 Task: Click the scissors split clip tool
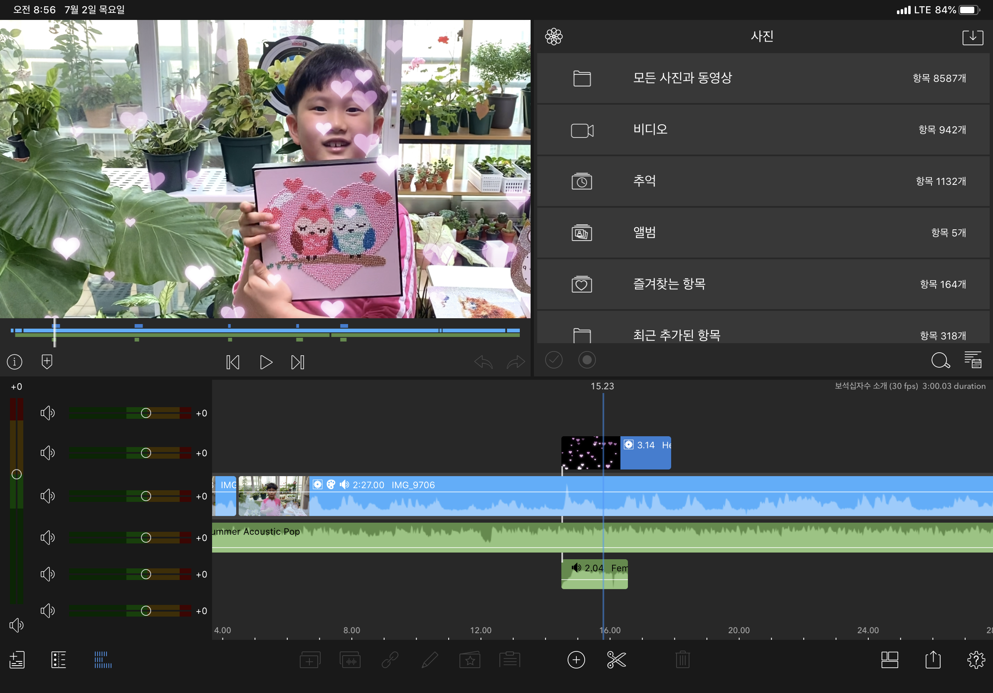(x=616, y=660)
